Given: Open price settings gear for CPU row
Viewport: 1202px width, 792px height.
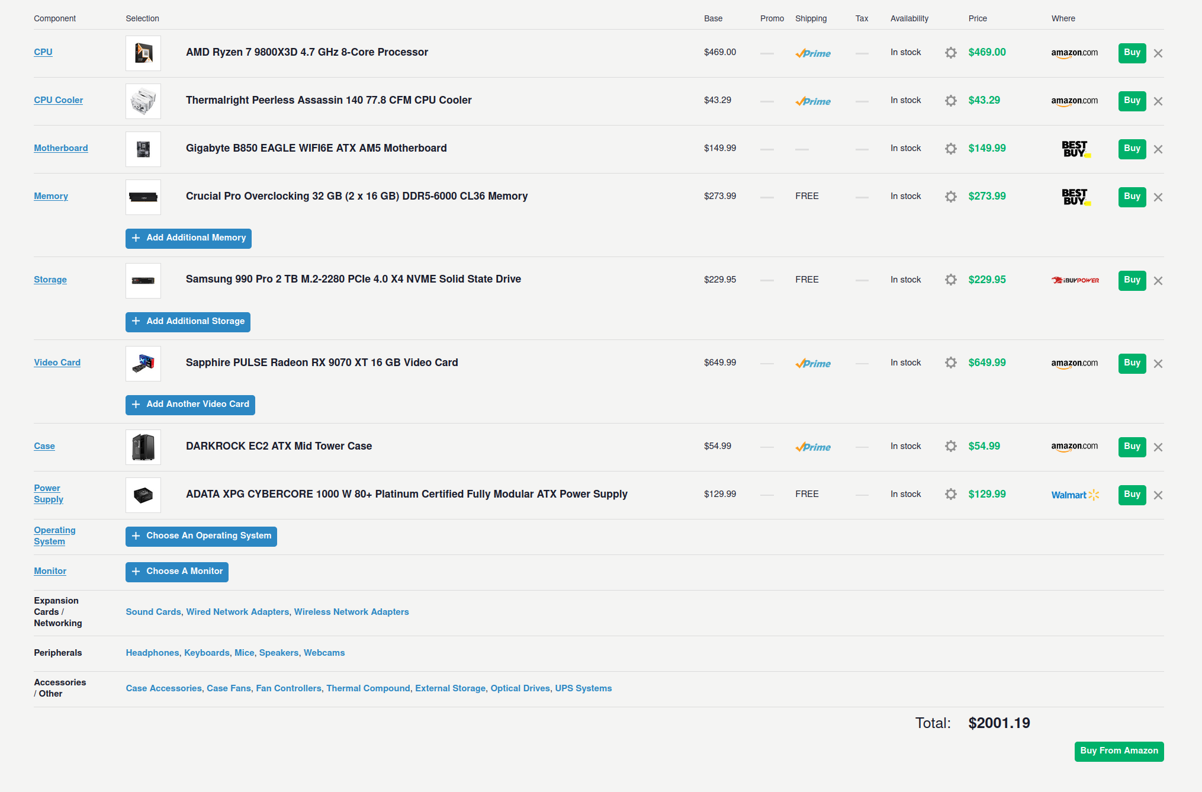Looking at the screenshot, I should [x=950, y=53].
